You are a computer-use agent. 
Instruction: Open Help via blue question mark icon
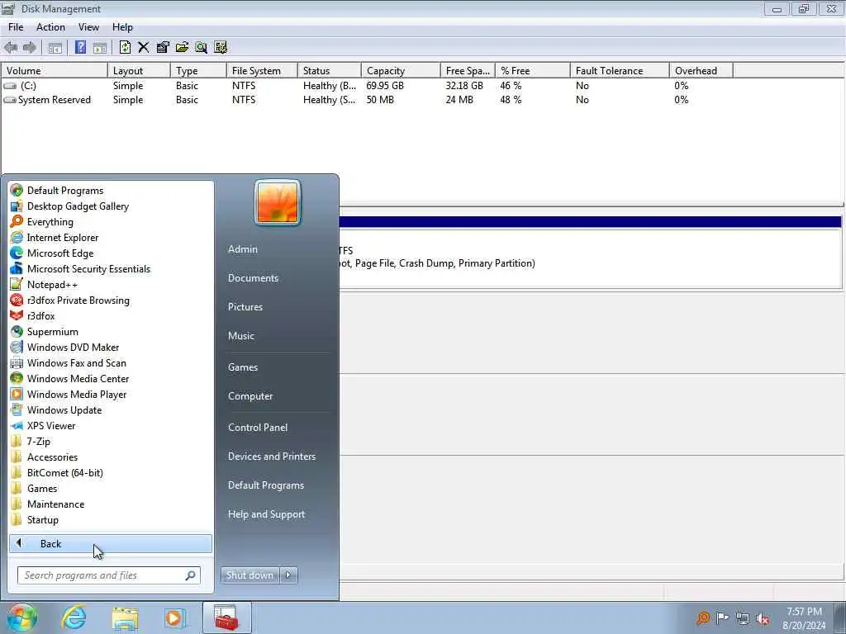coord(80,47)
